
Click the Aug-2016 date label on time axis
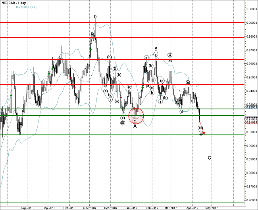[x=26, y=207]
